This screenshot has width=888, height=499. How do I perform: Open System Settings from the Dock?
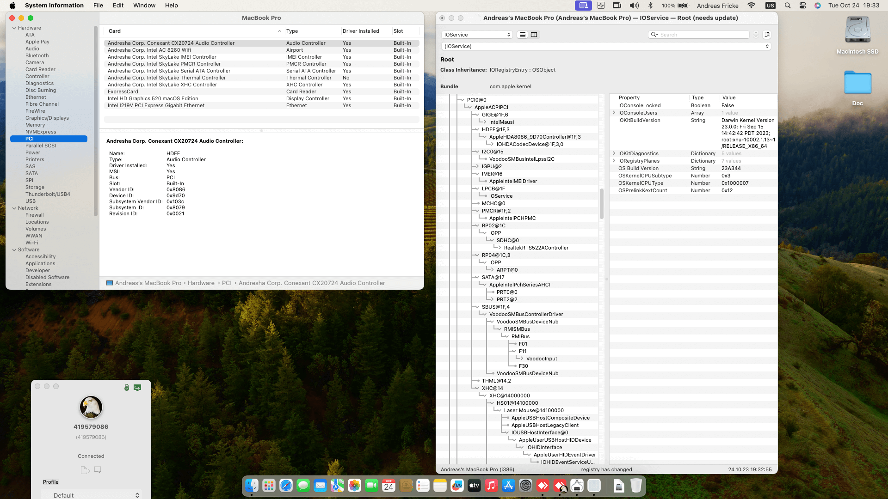point(525,486)
